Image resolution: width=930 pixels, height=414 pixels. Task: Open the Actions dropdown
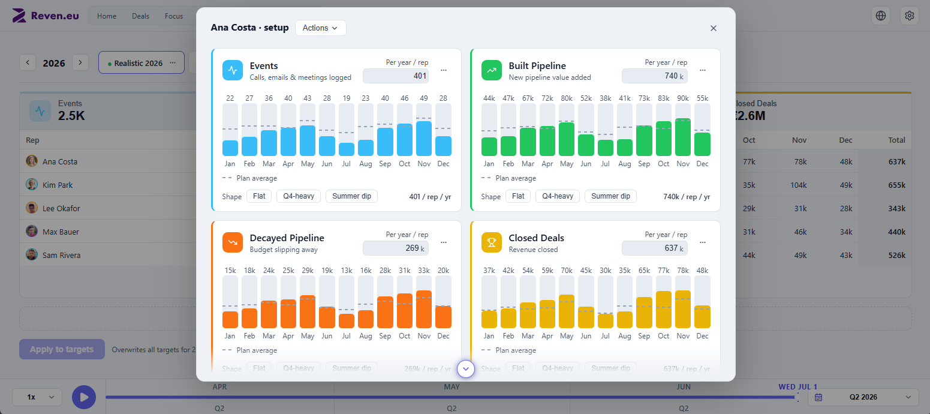[x=321, y=28]
